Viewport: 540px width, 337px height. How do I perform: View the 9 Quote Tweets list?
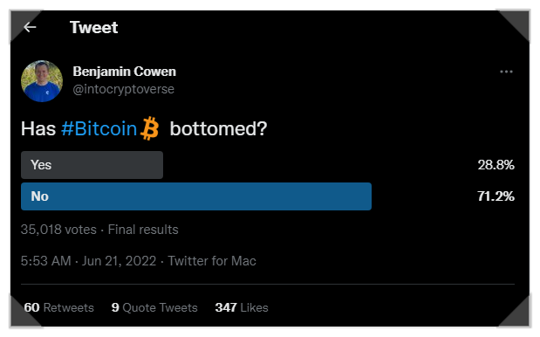coord(154,307)
